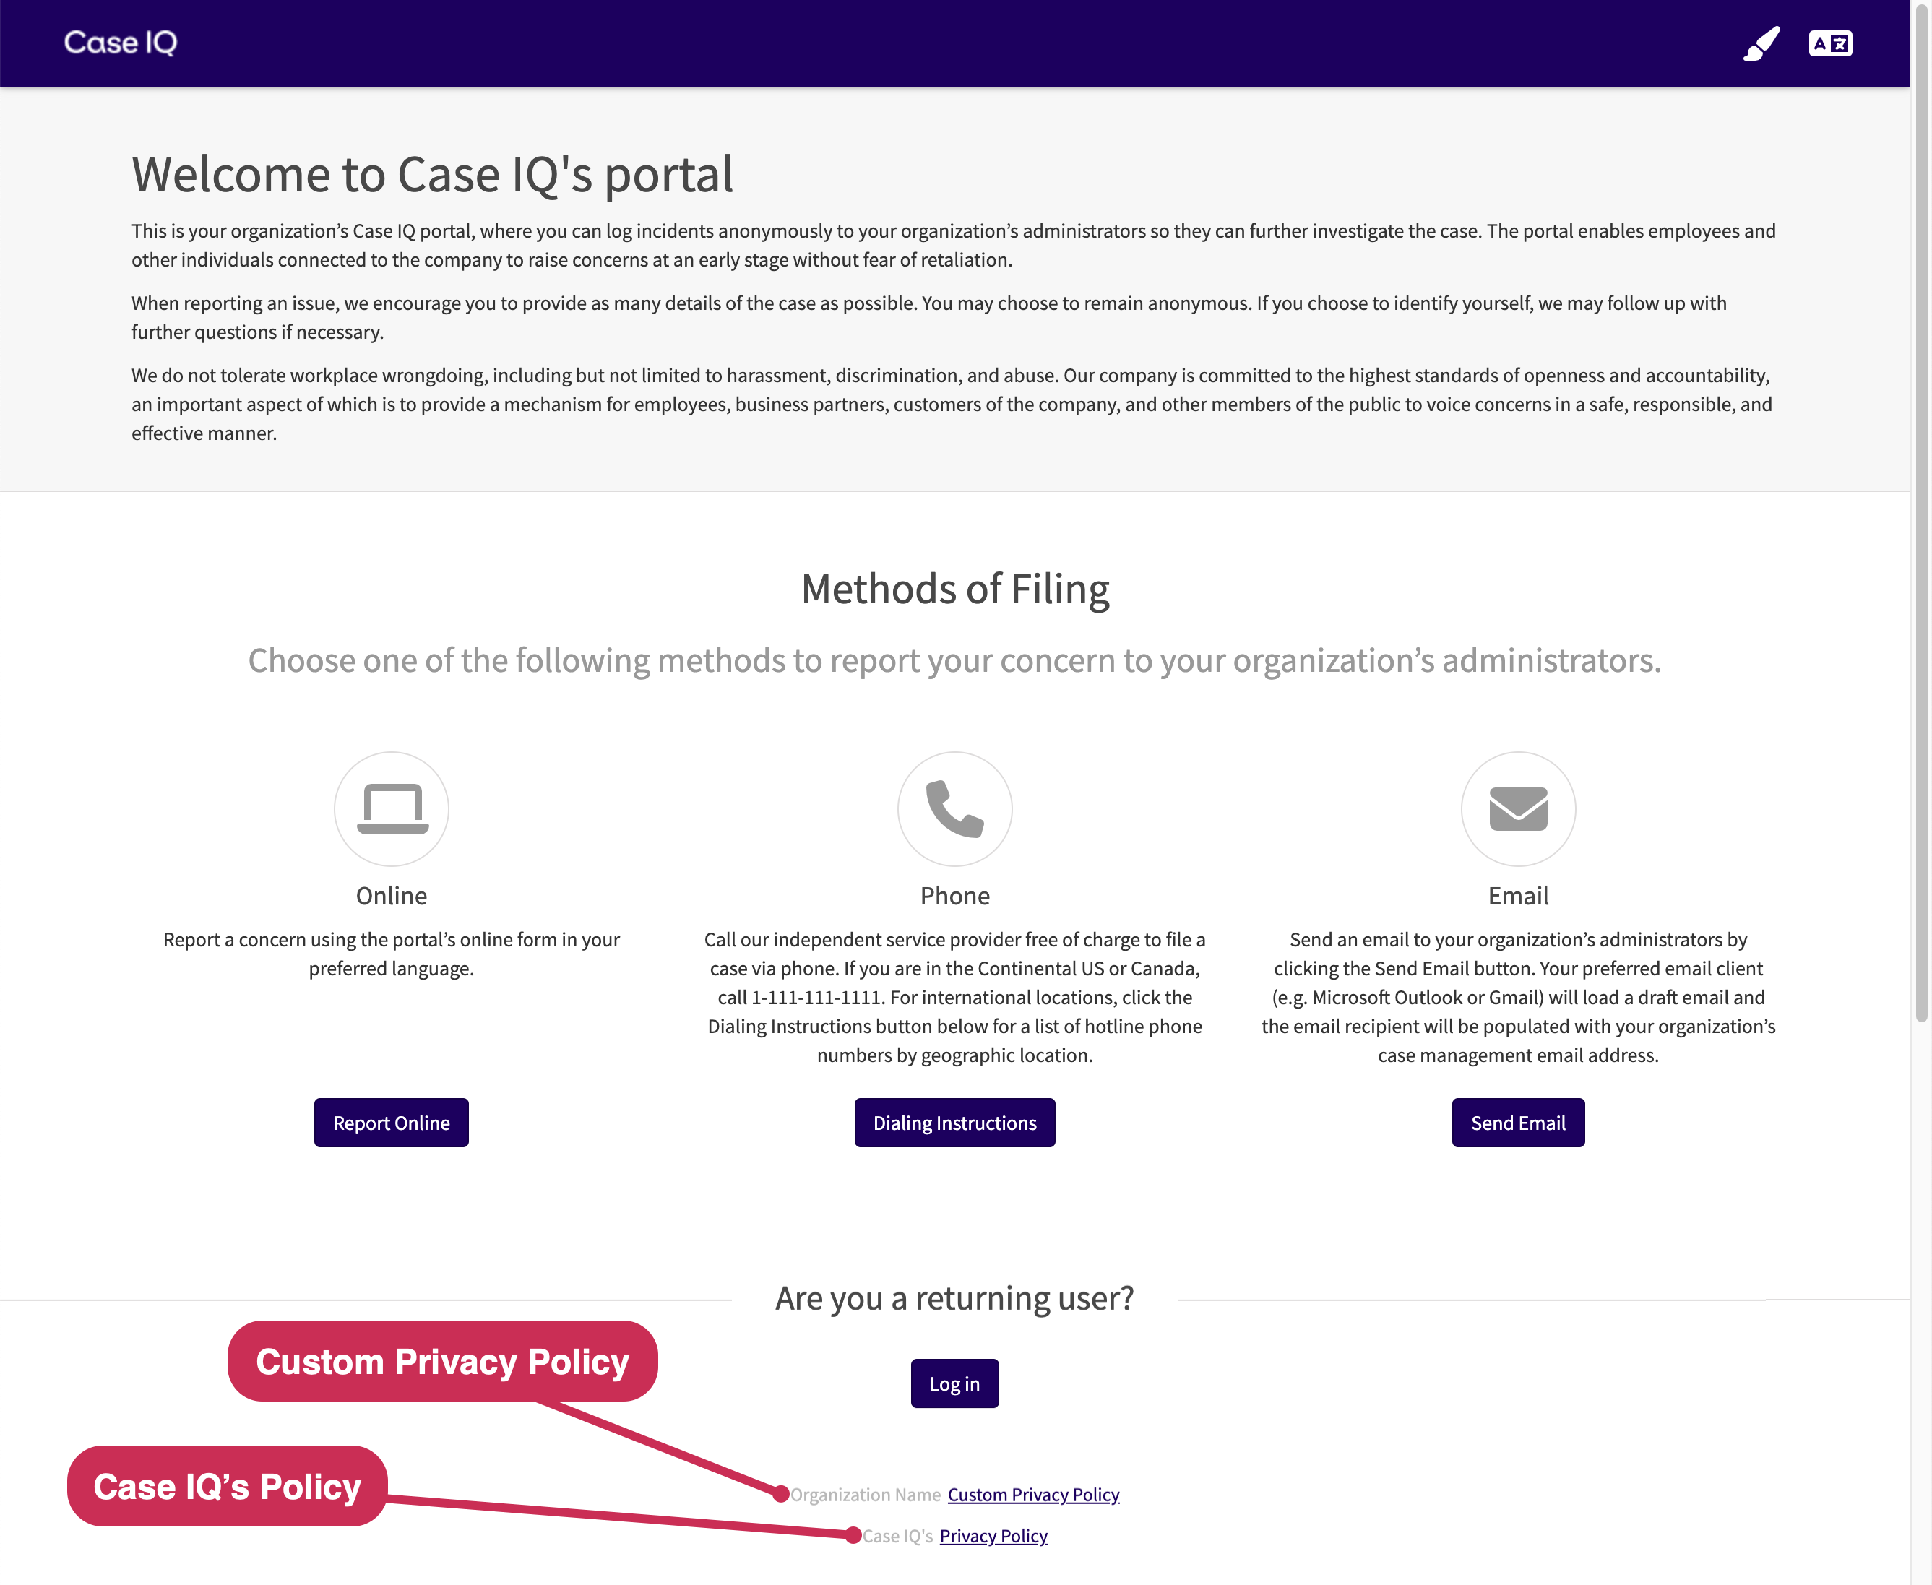Viewport: 1932px width, 1585px height.
Task: Click the Case IQ logo icon
Action: 121,42
